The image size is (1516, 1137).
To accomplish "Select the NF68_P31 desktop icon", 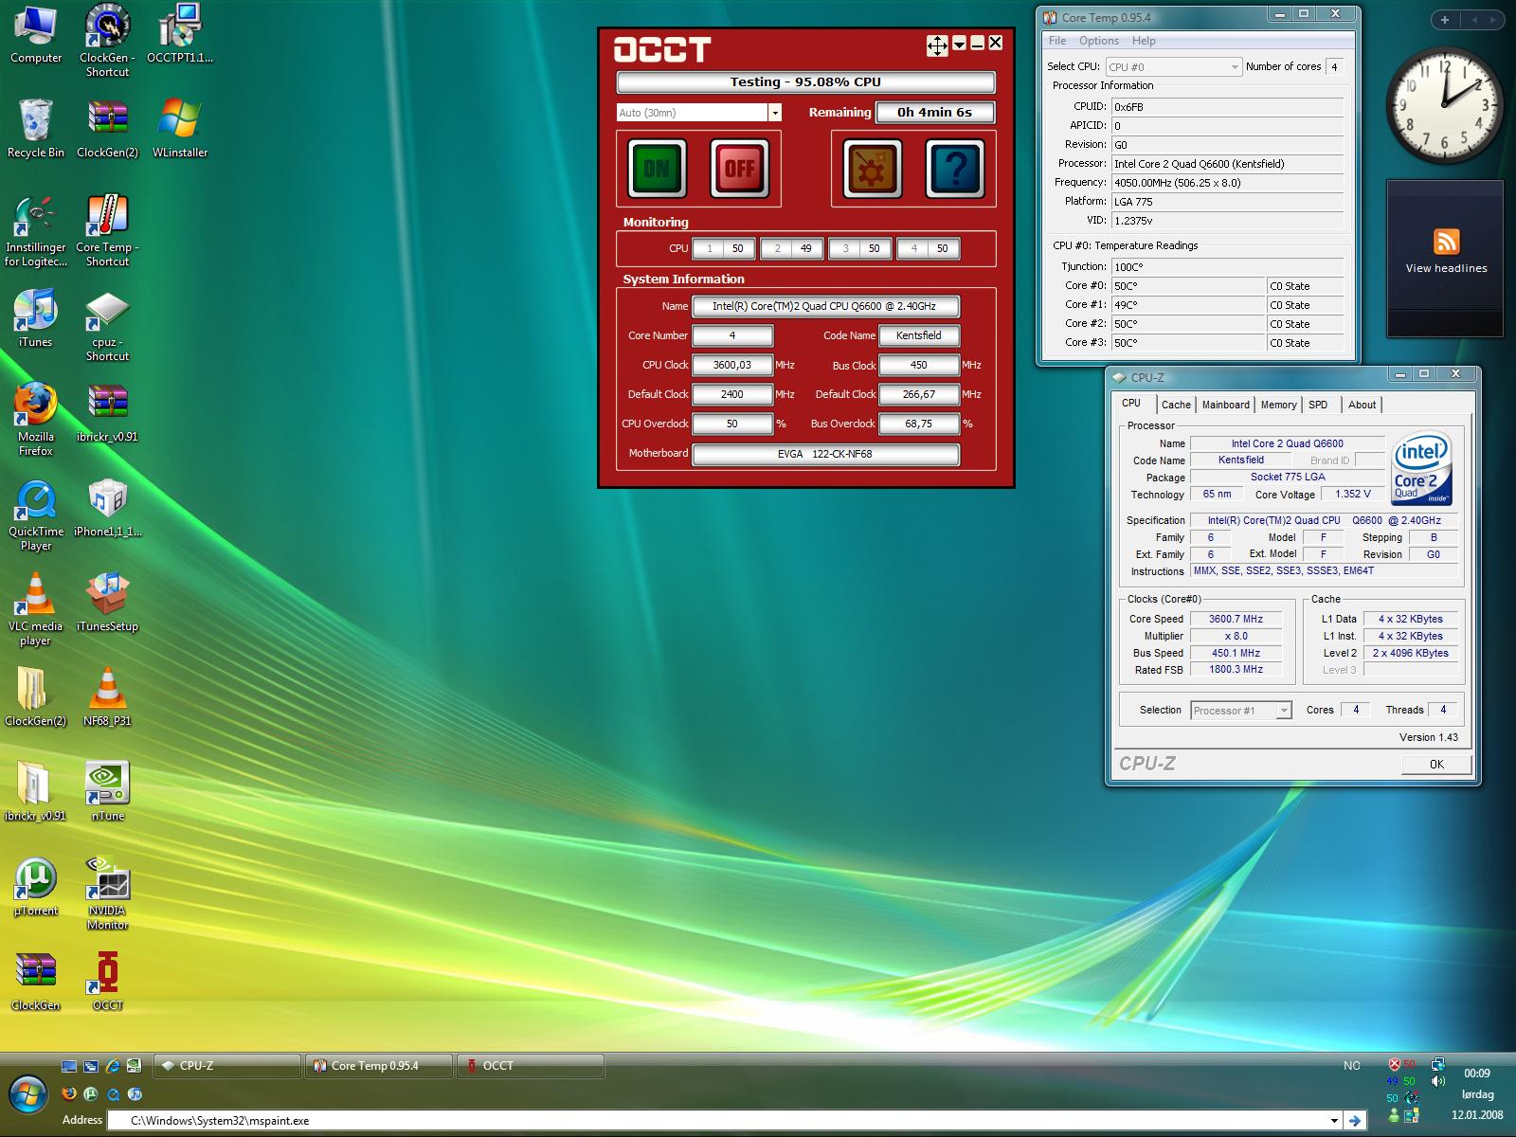I will (x=107, y=696).
